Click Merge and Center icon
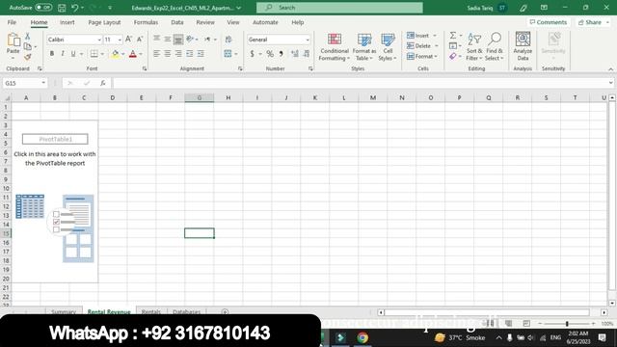This screenshot has height=347, width=617. click(228, 54)
